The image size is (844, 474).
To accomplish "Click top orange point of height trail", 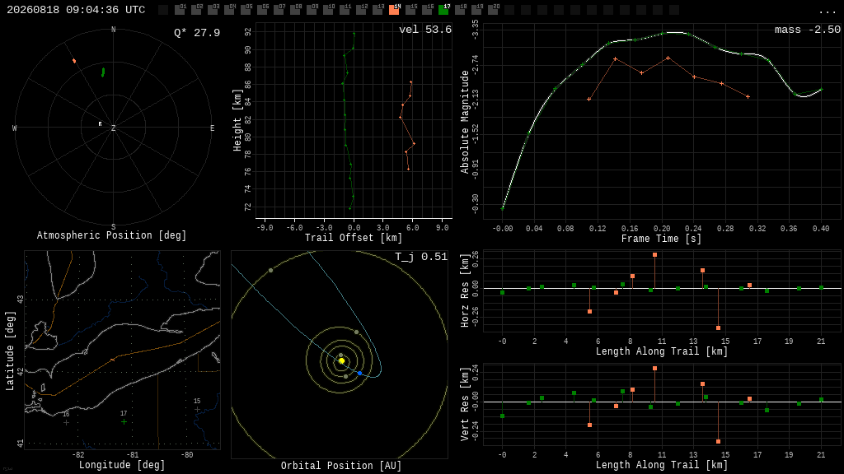I will click(x=410, y=82).
